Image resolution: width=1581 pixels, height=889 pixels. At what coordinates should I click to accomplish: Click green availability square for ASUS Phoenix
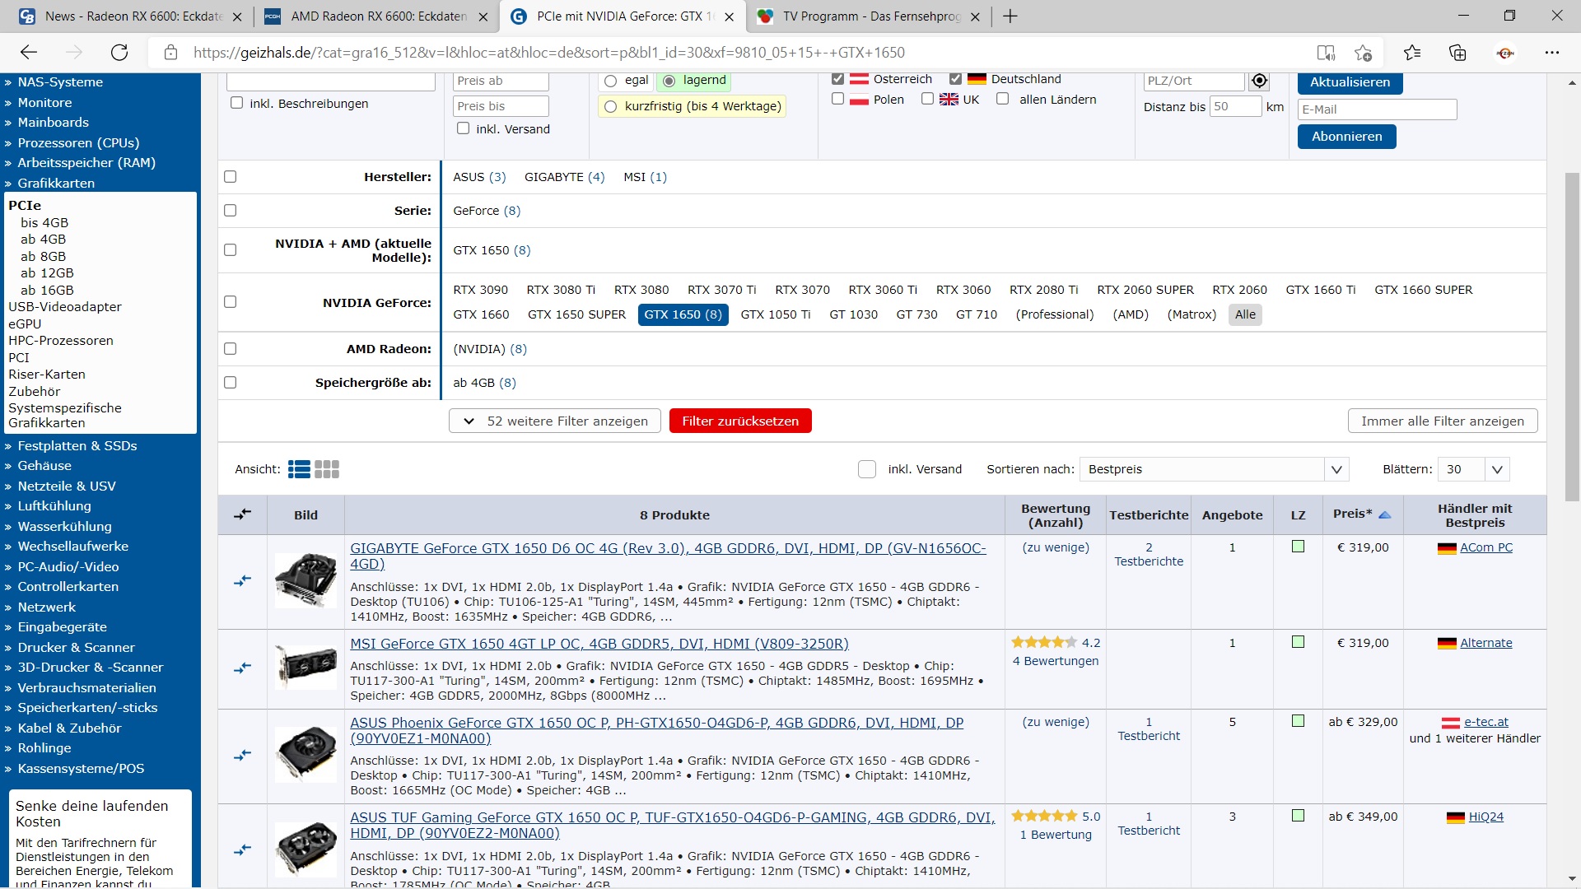click(1298, 721)
